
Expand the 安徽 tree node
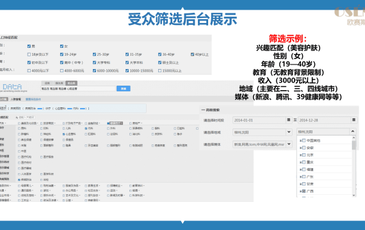(300, 148)
